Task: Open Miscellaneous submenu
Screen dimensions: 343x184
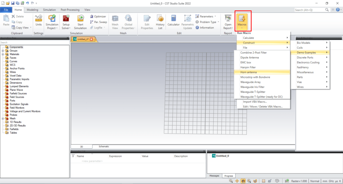Action: [x=311, y=72]
